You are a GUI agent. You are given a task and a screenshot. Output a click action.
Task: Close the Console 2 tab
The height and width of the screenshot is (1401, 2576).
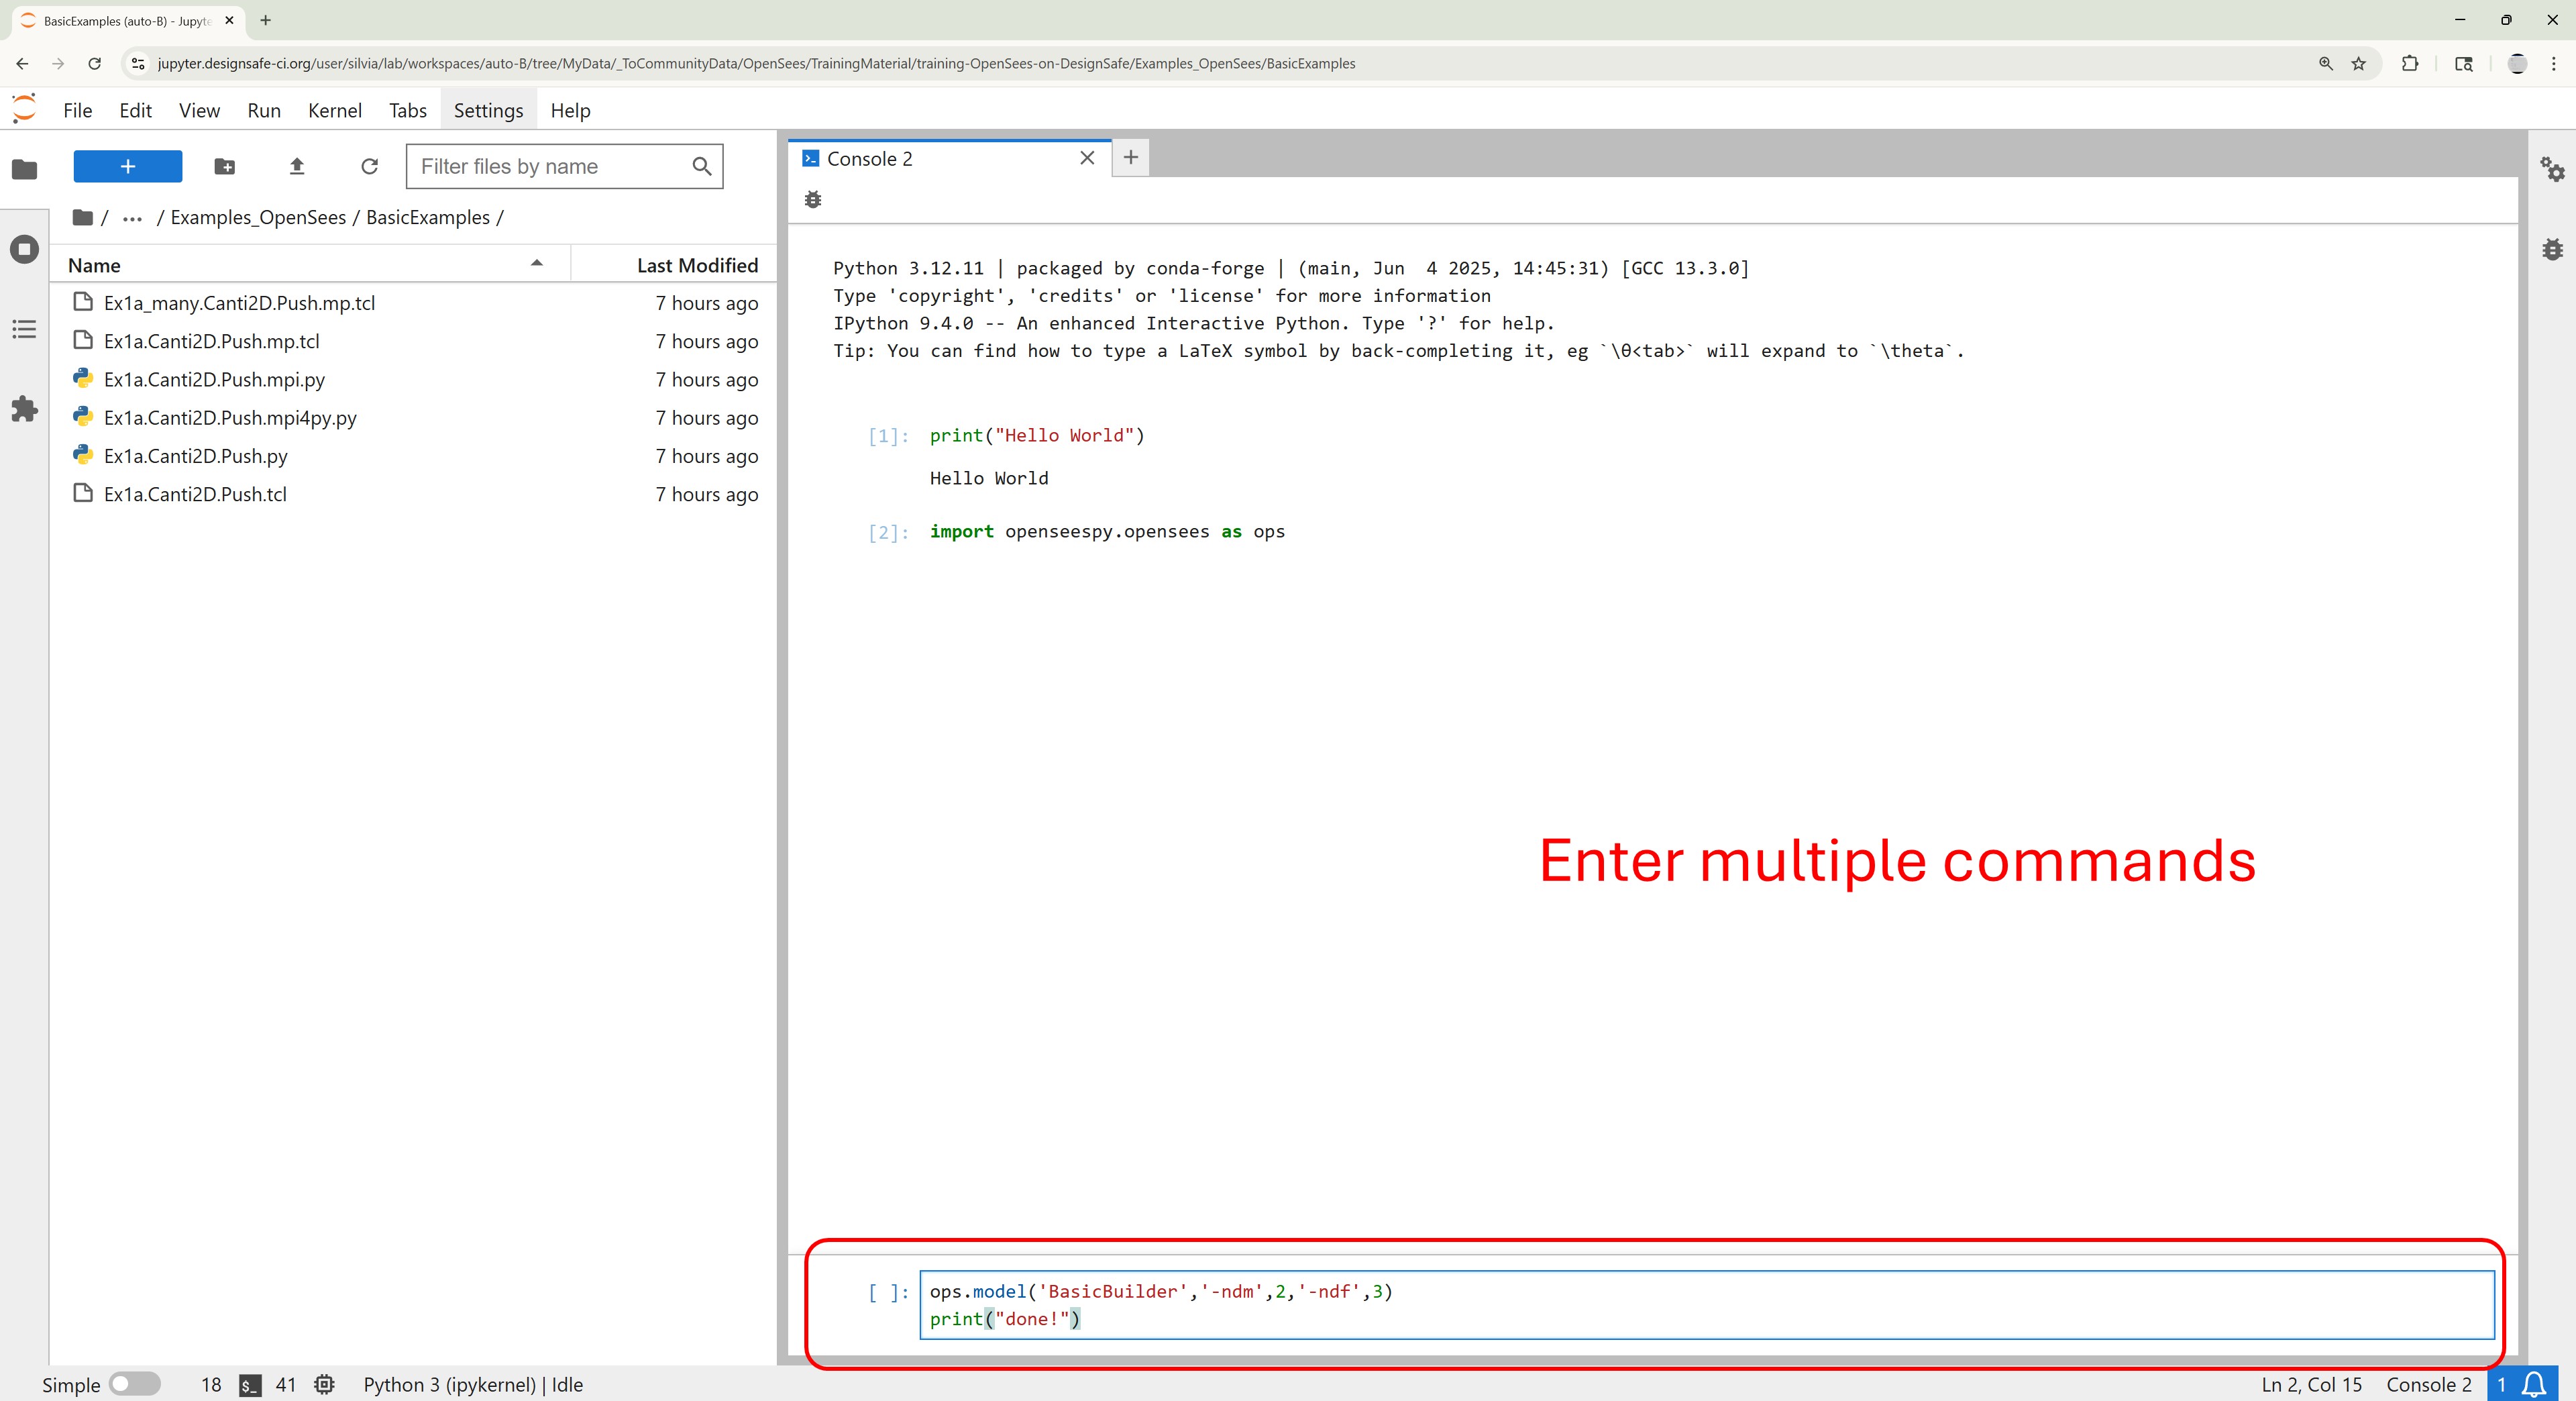(x=1087, y=158)
